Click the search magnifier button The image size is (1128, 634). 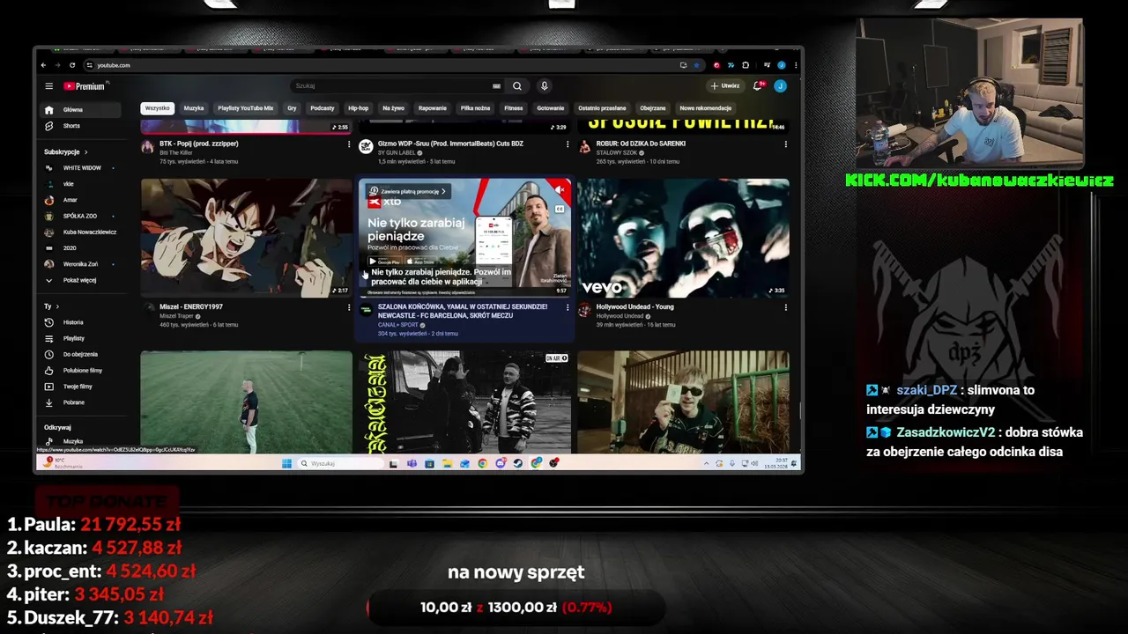pyautogui.click(x=517, y=86)
